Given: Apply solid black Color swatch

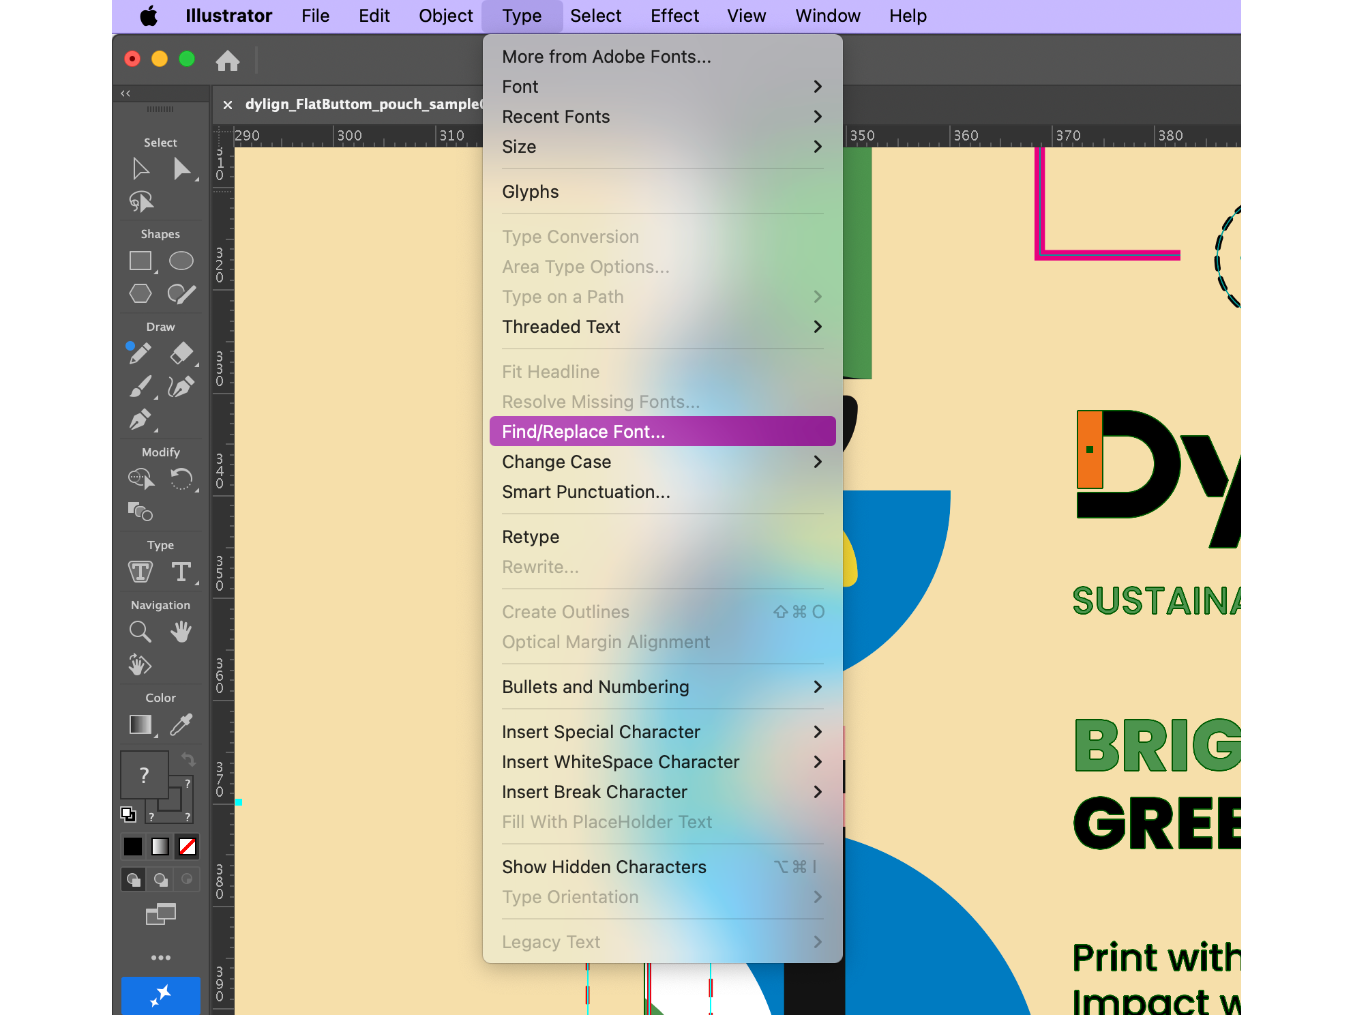Looking at the screenshot, I should [x=133, y=847].
